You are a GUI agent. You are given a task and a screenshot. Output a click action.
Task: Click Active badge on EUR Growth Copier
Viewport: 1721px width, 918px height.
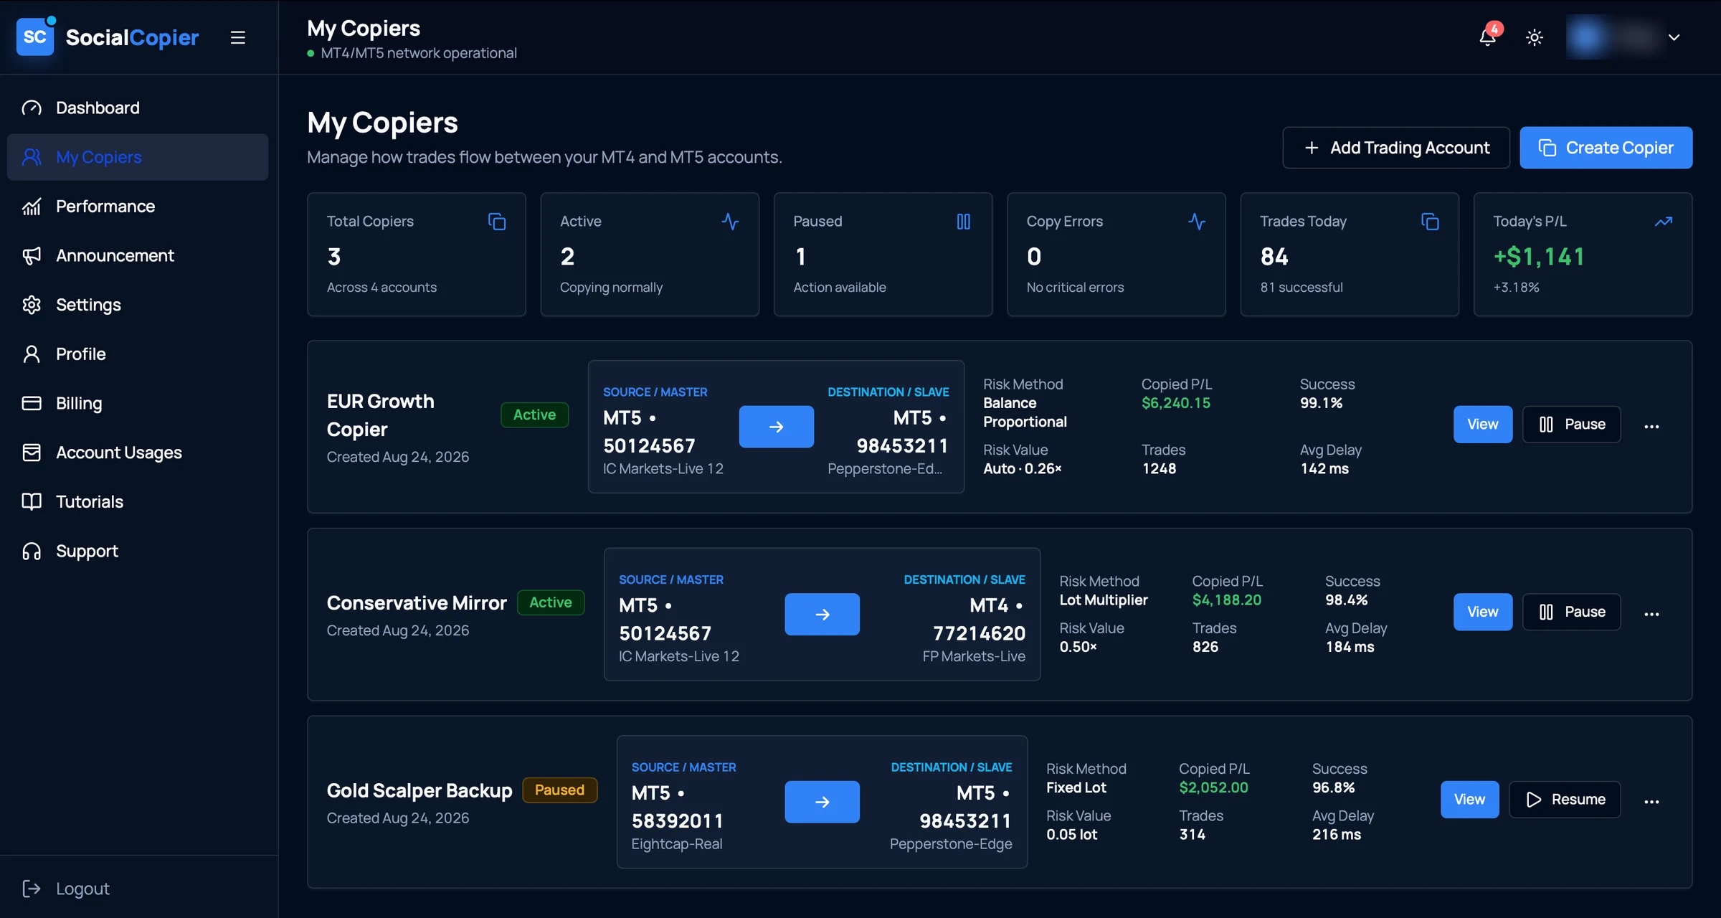point(534,415)
